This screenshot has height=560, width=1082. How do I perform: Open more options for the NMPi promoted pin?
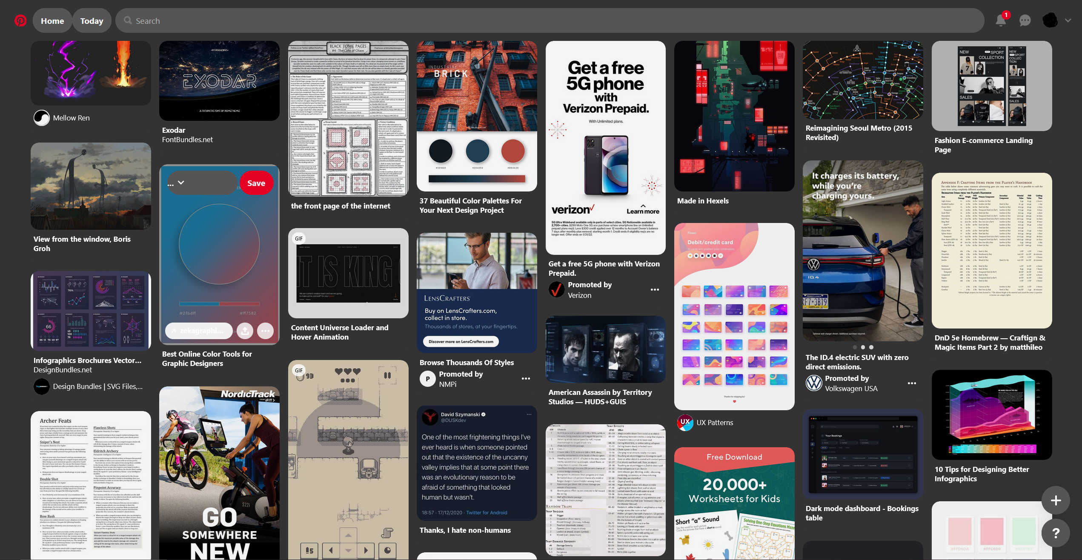click(x=526, y=379)
